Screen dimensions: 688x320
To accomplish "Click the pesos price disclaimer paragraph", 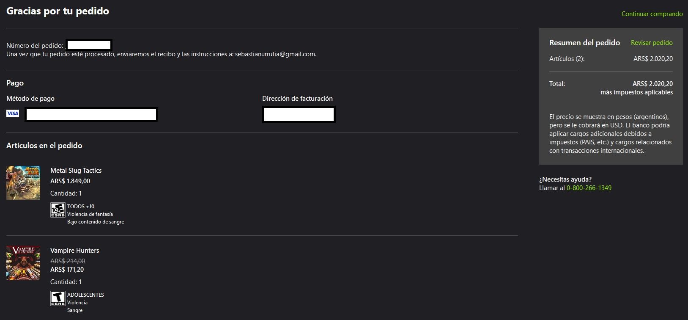I will click(610, 134).
